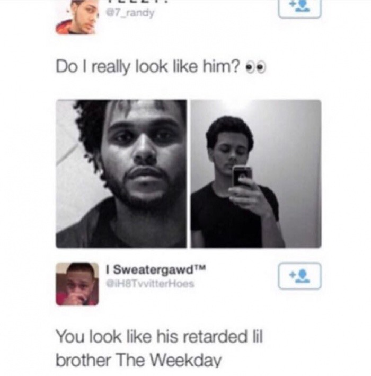This screenshot has height=376, width=371.
Task: Click the phone held in the mirror selfie
Action: click(x=243, y=177)
